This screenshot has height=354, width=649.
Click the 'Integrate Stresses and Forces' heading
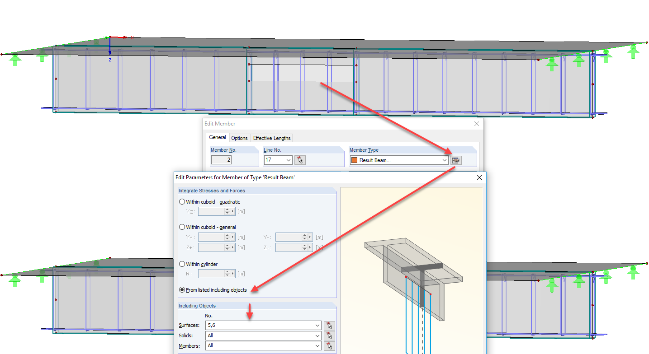(212, 191)
